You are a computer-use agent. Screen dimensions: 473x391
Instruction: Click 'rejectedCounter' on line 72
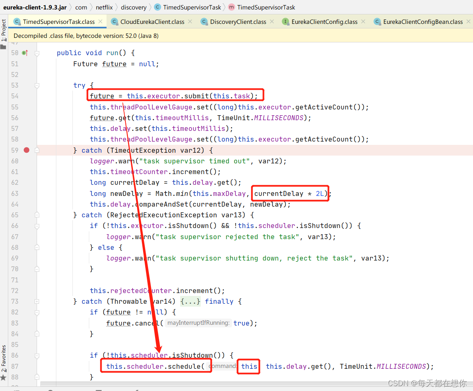[x=141, y=291]
